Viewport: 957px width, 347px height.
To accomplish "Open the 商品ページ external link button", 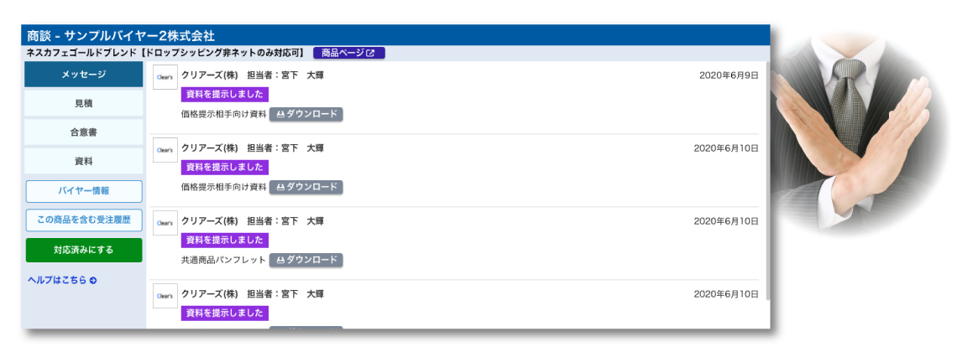I will (349, 53).
